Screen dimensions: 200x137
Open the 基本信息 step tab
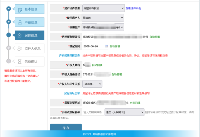coord(30,9)
